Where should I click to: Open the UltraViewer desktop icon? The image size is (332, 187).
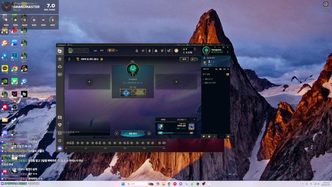(x=24, y=81)
